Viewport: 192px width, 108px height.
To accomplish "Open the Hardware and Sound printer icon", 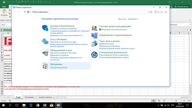I will pyautogui.click(x=45, y=53).
